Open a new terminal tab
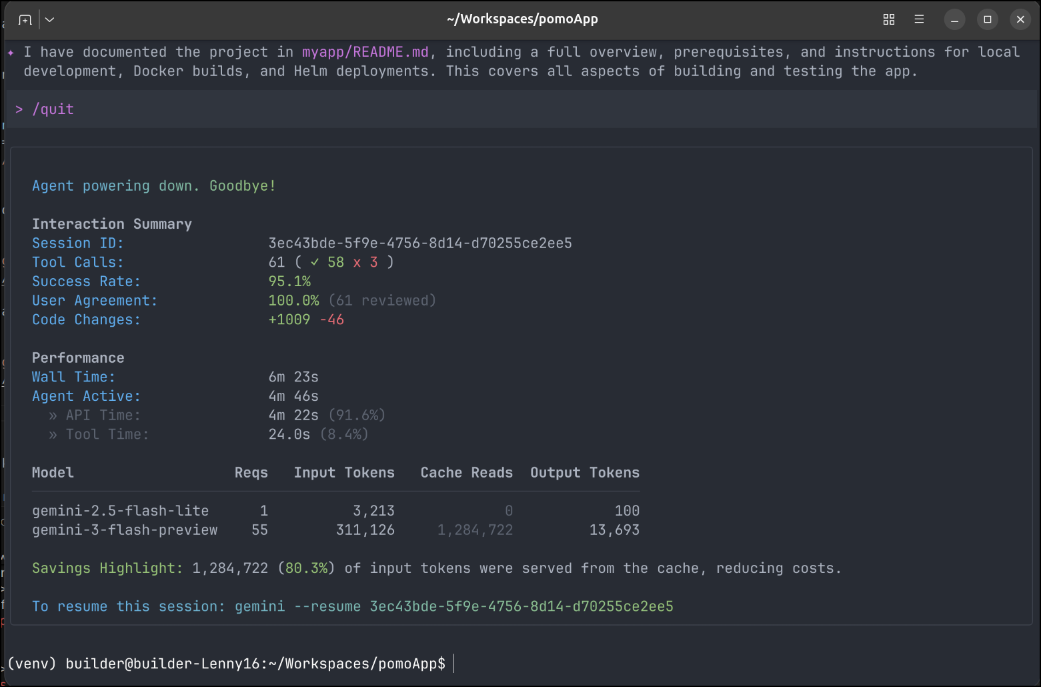Image resolution: width=1041 pixels, height=687 pixels. (x=25, y=19)
